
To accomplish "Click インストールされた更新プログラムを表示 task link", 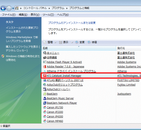I will point(22,29).
